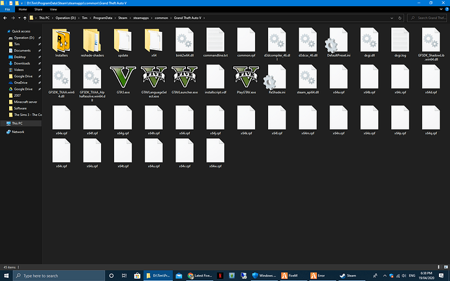This screenshot has height=281, width=450.
Task: Open notification center on taskbar
Action: pyautogui.click(x=442, y=276)
